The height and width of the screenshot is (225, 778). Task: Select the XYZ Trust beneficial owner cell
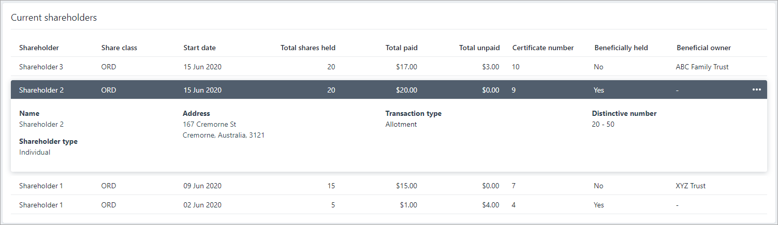pyautogui.click(x=691, y=186)
